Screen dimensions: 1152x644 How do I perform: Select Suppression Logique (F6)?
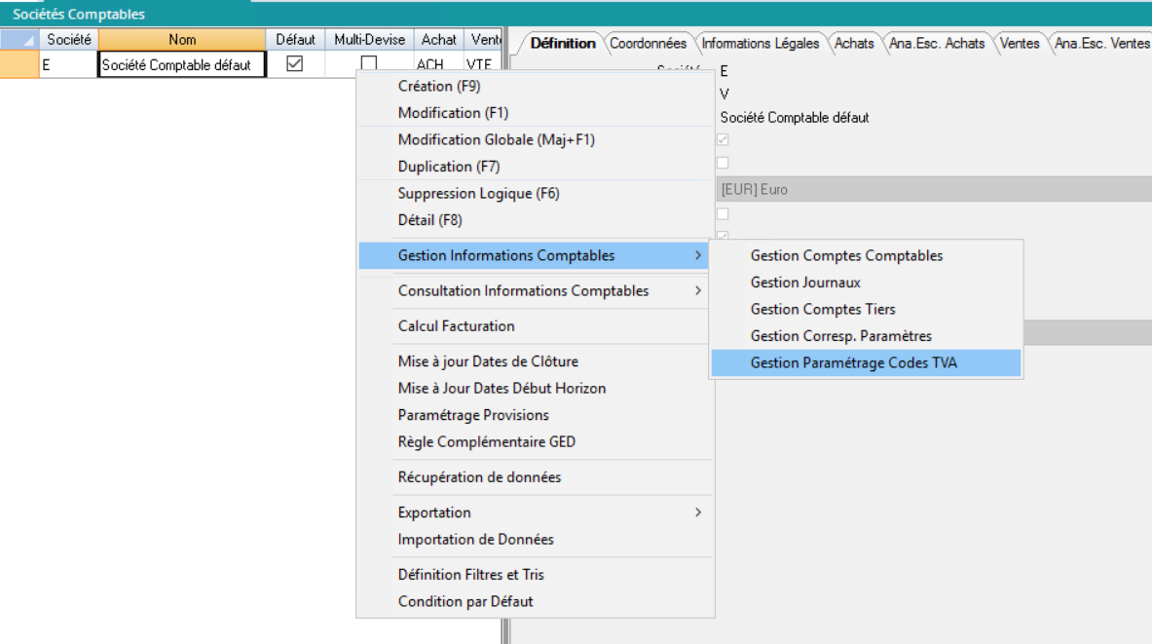pyautogui.click(x=478, y=194)
